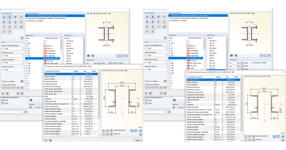
Task: Select 'UNP 30x15' in left window Sección list
Action: click(70, 41)
